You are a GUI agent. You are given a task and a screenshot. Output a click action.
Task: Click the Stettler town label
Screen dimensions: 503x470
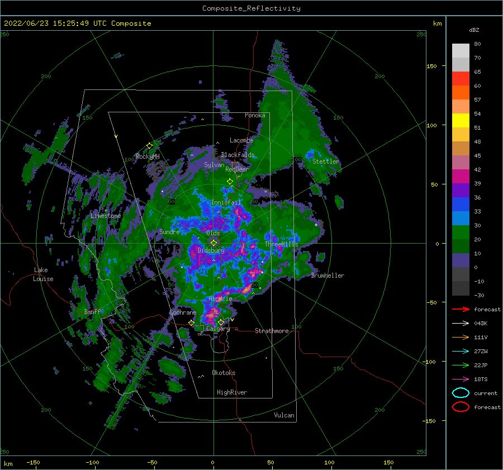[x=326, y=162]
